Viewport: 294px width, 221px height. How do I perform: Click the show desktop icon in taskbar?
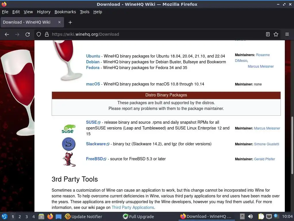pos(59,216)
